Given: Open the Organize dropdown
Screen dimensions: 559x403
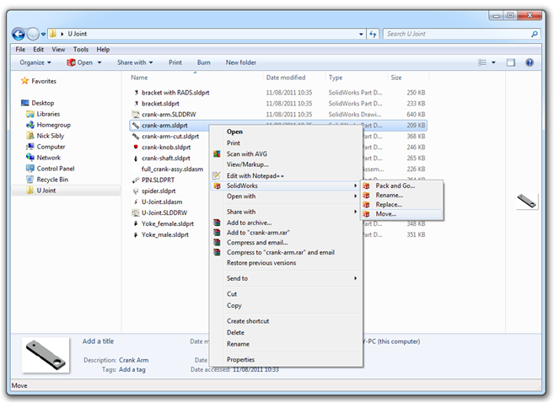Looking at the screenshot, I should coord(35,62).
